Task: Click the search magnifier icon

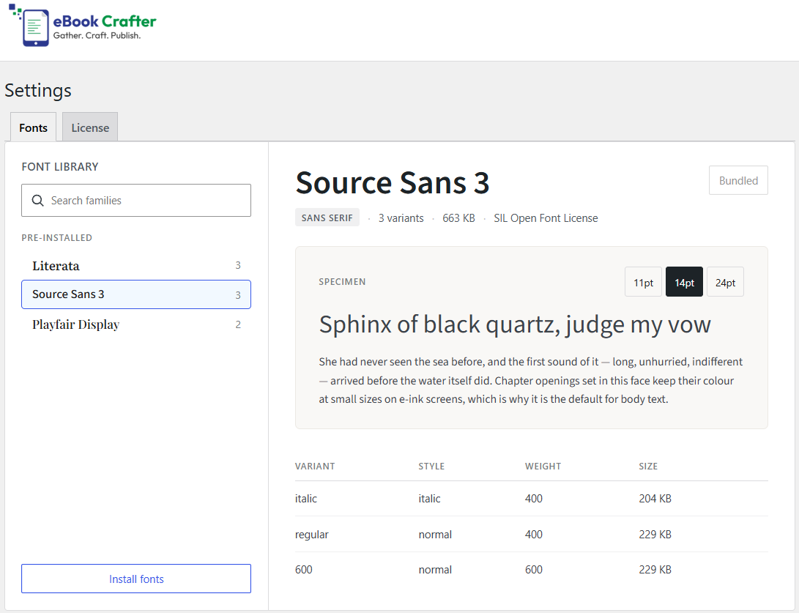Action: coord(37,200)
